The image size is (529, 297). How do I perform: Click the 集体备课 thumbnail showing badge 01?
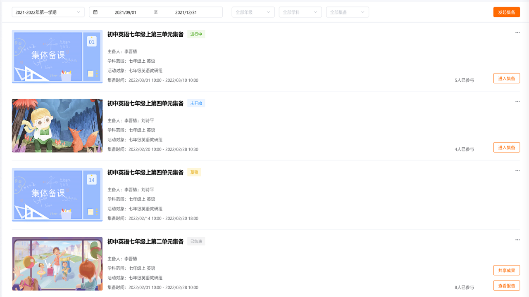coord(57,57)
